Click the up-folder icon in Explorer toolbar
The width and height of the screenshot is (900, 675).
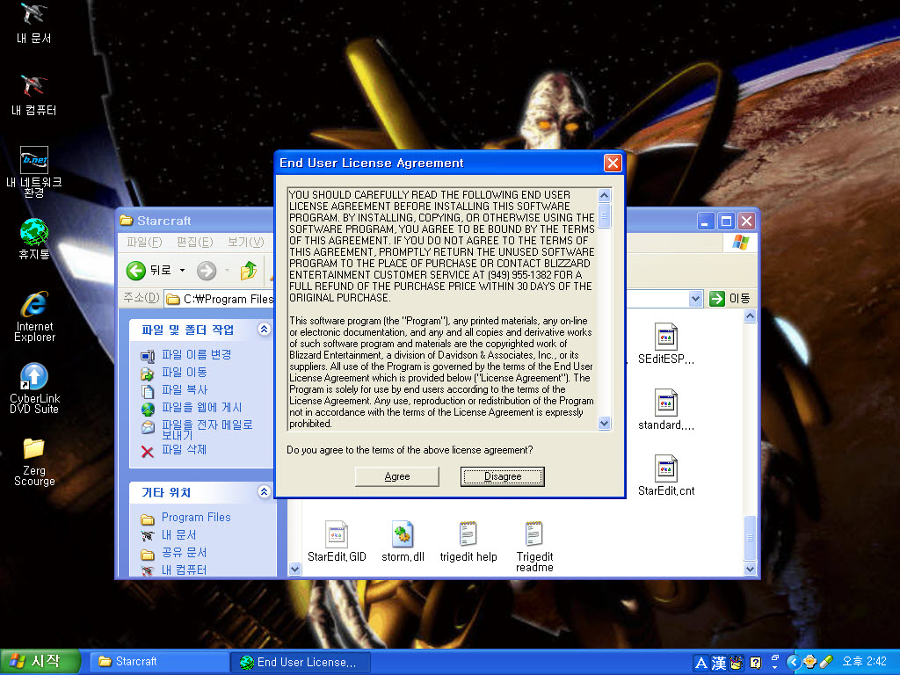[249, 271]
